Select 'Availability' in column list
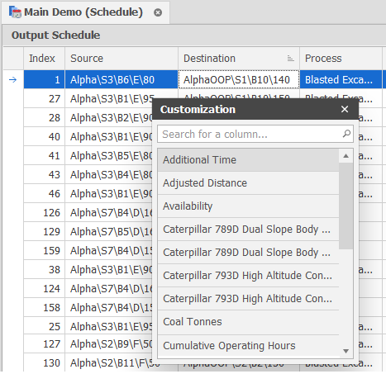Screen dimensions: 386x374 pos(248,206)
